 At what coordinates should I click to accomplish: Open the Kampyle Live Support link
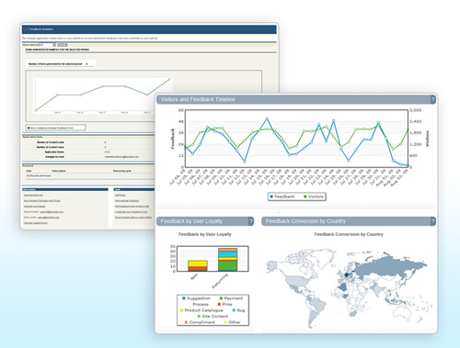click(34, 207)
